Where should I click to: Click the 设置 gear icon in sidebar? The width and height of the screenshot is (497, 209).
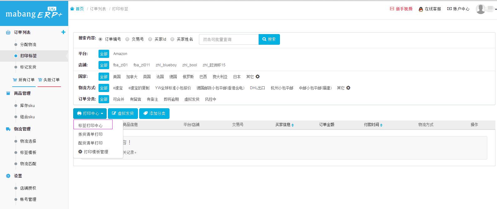coord(8,176)
